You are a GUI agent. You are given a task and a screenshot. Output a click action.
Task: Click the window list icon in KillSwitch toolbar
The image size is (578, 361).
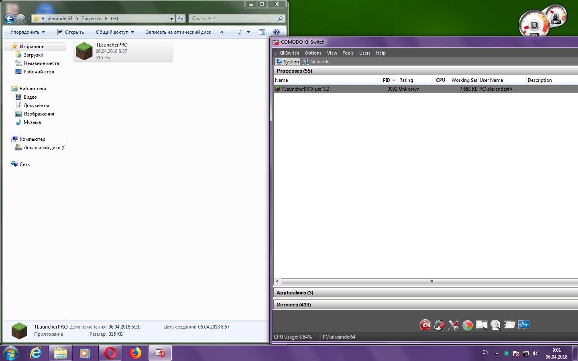[x=509, y=325]
